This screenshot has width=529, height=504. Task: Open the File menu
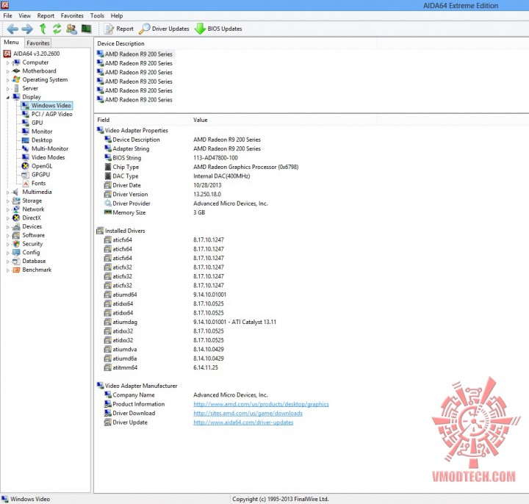(x=7, y=16)
